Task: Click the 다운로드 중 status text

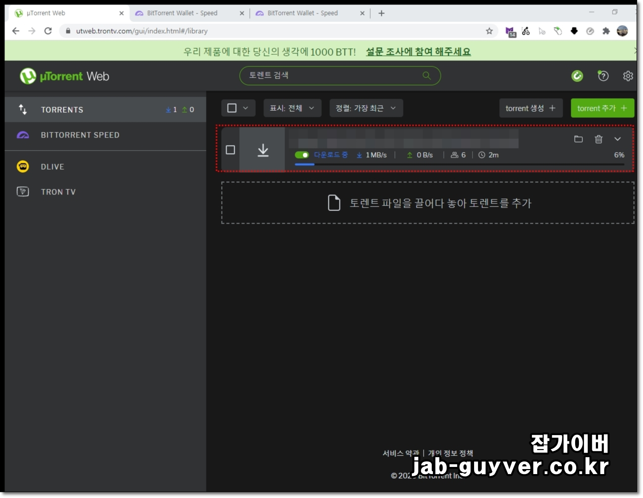Action: click(331, 155)
